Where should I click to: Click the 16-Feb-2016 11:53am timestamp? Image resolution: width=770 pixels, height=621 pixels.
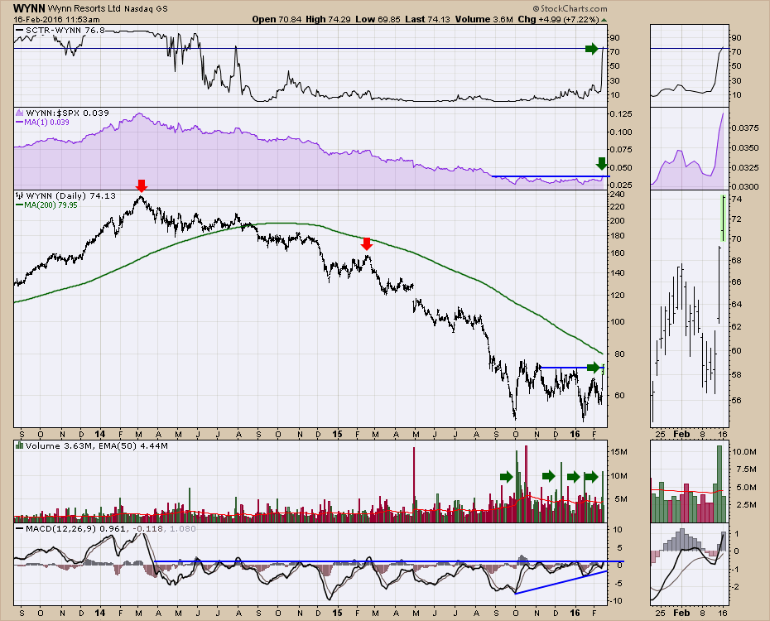56,20
